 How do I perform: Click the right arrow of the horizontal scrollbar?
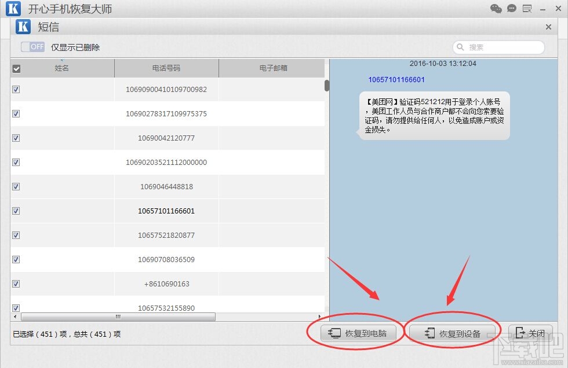(320, 317)
